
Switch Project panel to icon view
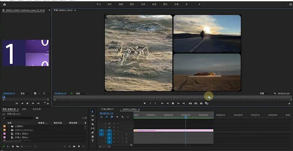point(13,146)
